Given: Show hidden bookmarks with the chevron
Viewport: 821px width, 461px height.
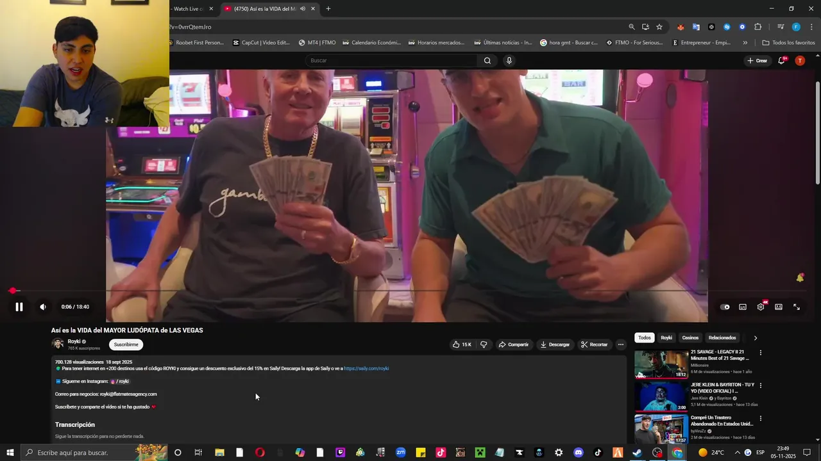Looking at the screenshot, I should (x=745, y=43).
